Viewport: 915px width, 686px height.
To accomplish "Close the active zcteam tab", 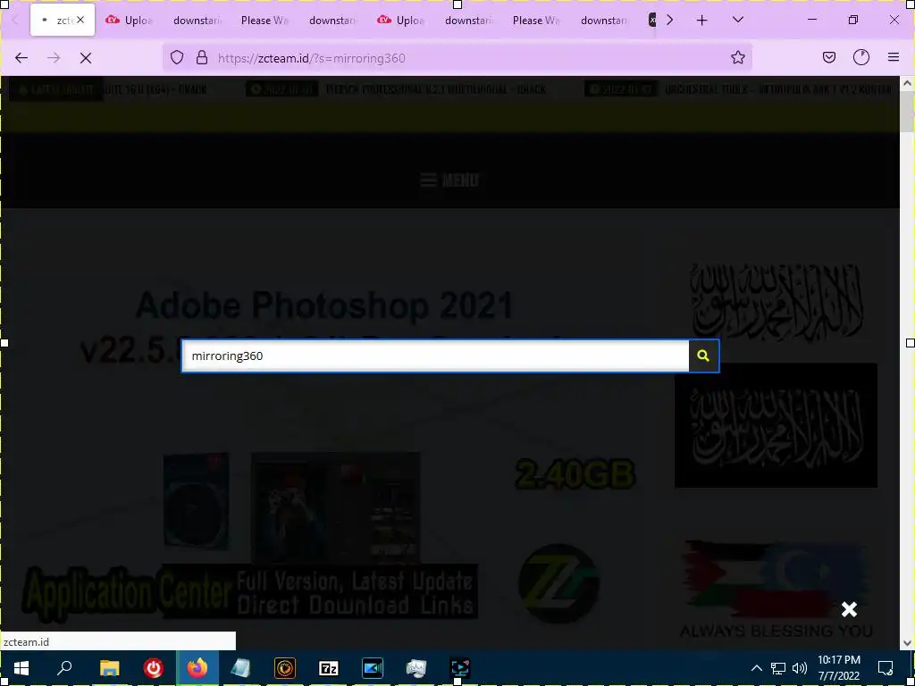I will click(80, 20).
